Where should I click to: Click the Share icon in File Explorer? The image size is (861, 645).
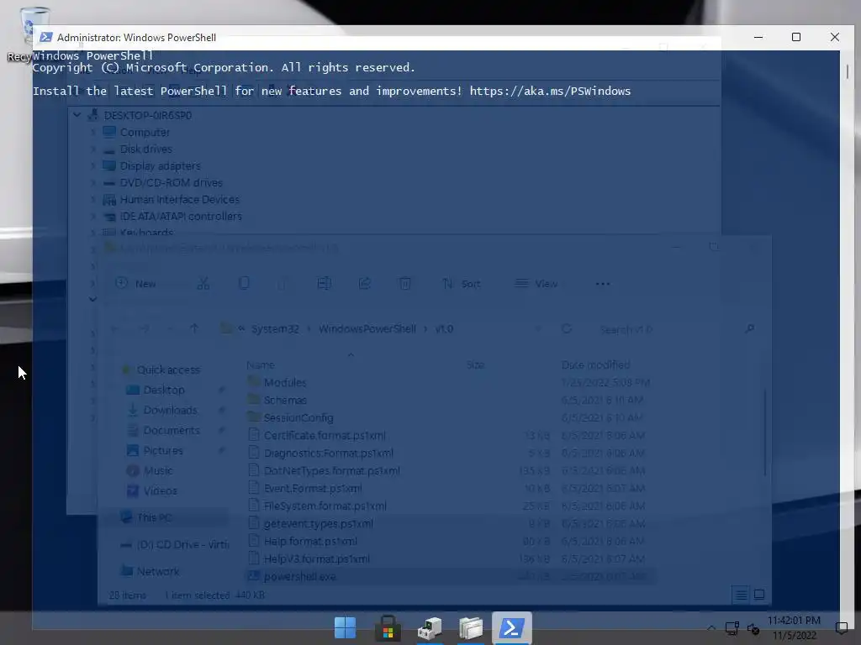pos(365,284)
